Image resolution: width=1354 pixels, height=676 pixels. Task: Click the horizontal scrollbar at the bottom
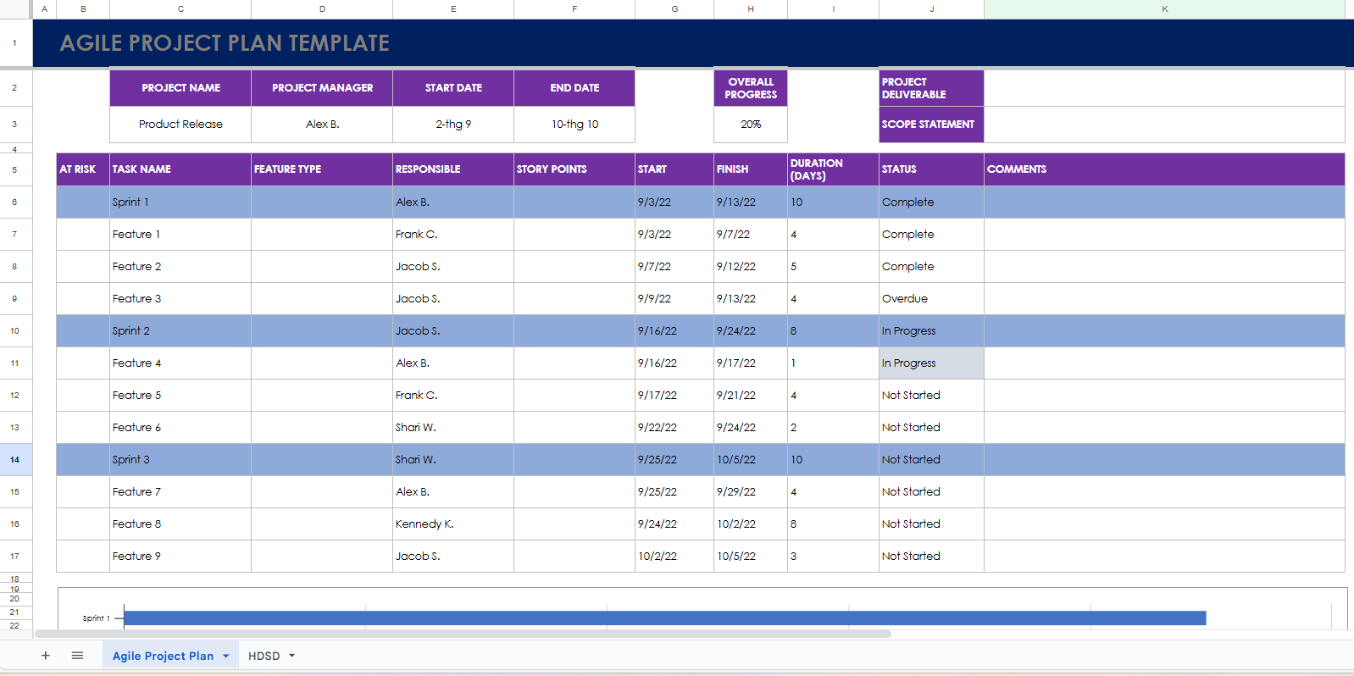[x=462, y=634]
